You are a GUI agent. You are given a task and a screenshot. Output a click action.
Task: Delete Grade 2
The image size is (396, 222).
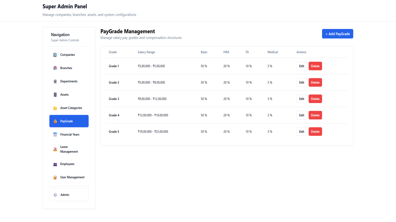coord(315,82)
